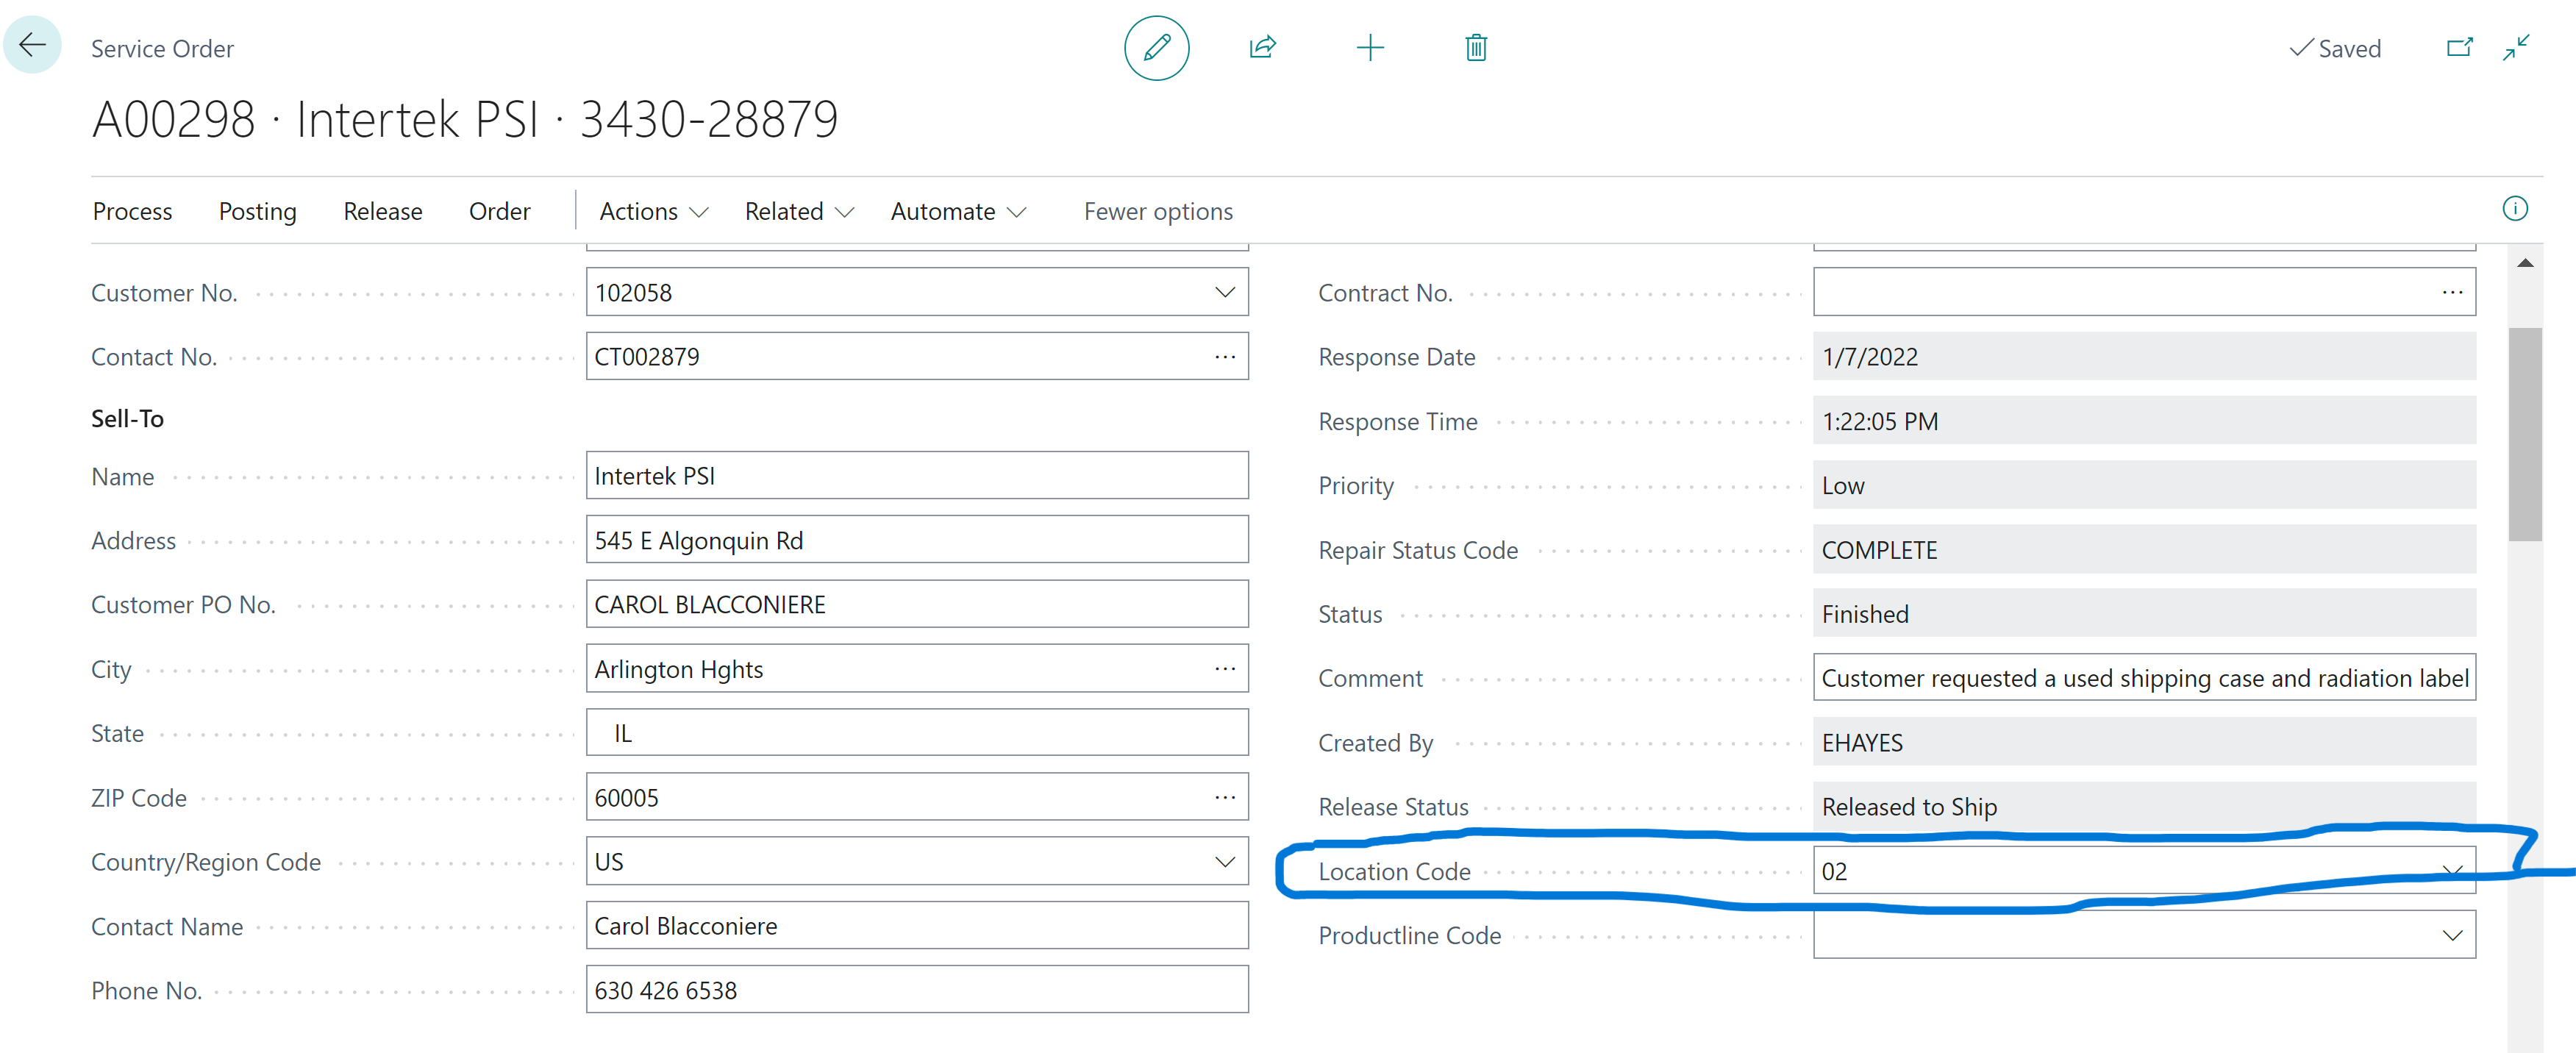Select the Posting tab

[257, 212]
